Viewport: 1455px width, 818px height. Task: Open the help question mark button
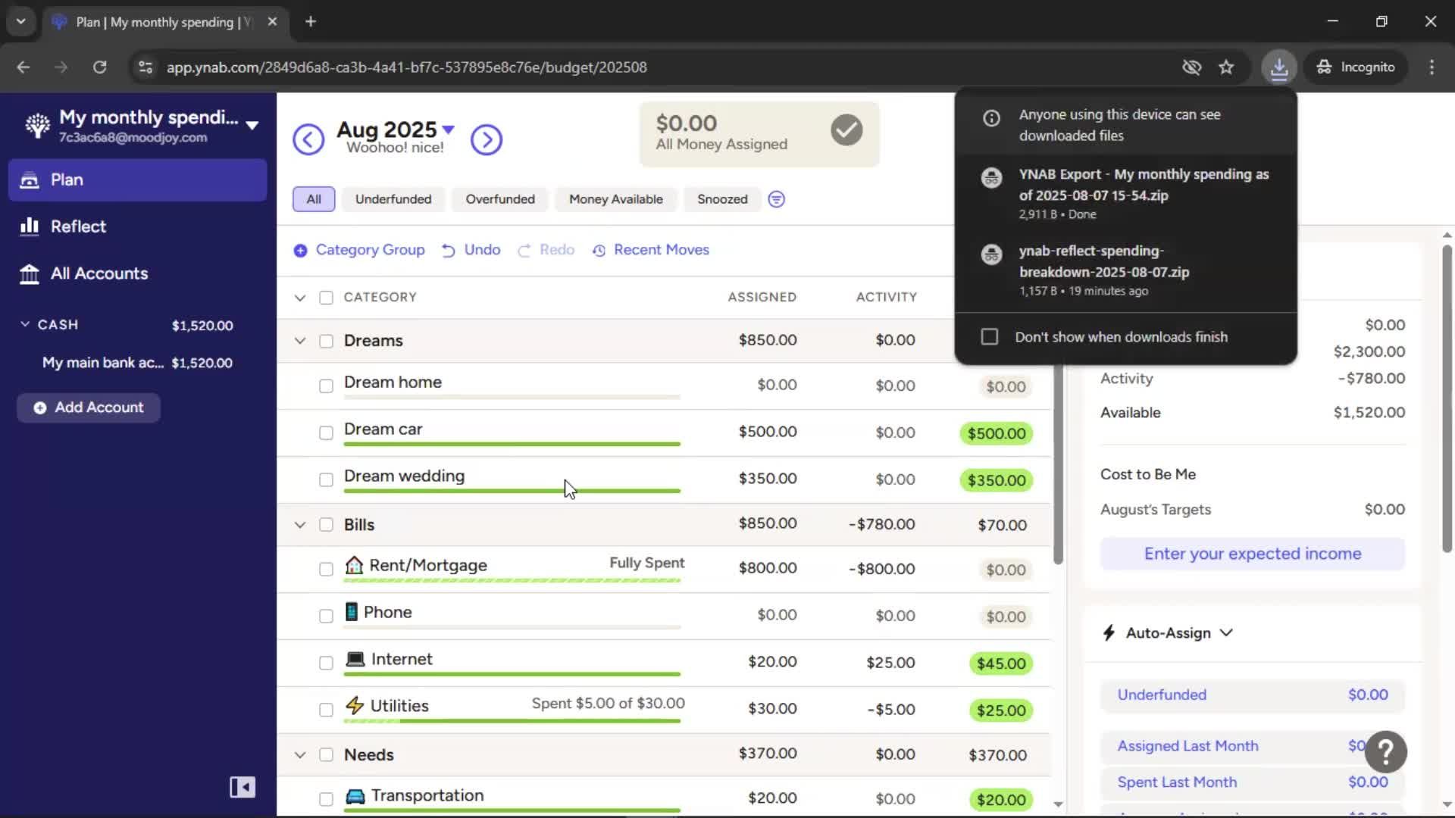tap(1386, 751)
